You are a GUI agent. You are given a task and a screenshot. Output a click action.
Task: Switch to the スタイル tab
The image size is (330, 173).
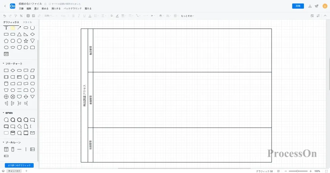tap(27, 22)
